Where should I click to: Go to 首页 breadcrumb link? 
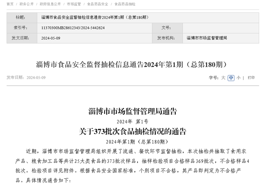click(x=10, y=4)
